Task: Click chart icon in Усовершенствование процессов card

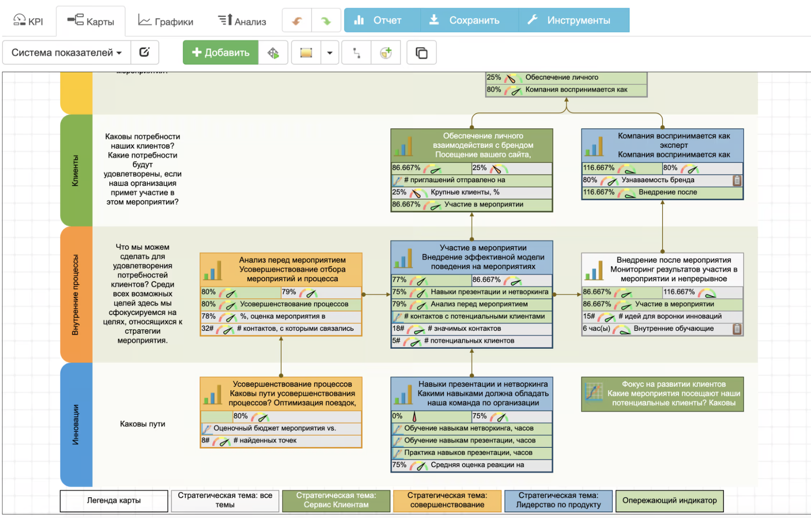Action: [x=213, y=395]
